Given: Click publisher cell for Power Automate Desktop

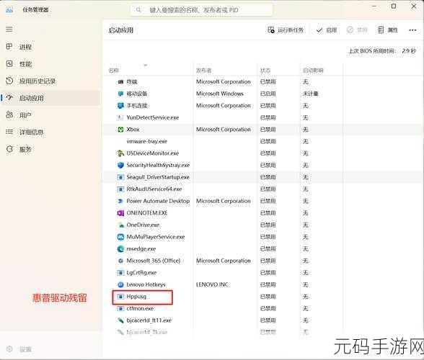Looking at the screenshot, I should point(224,201).
